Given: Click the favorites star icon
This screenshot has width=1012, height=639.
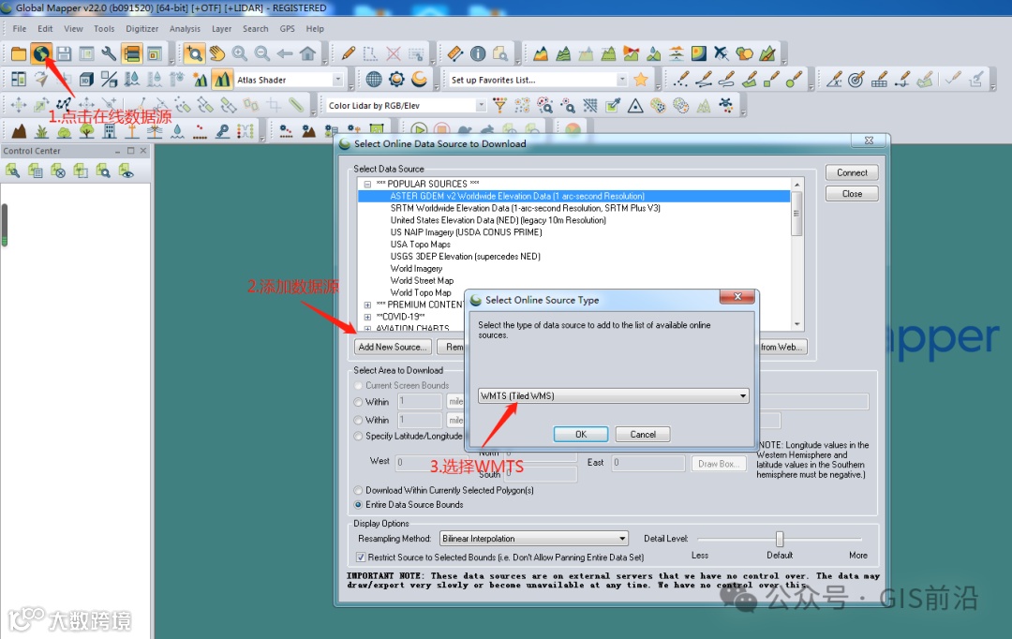Looking at the screenshot, I should (641, 80).
